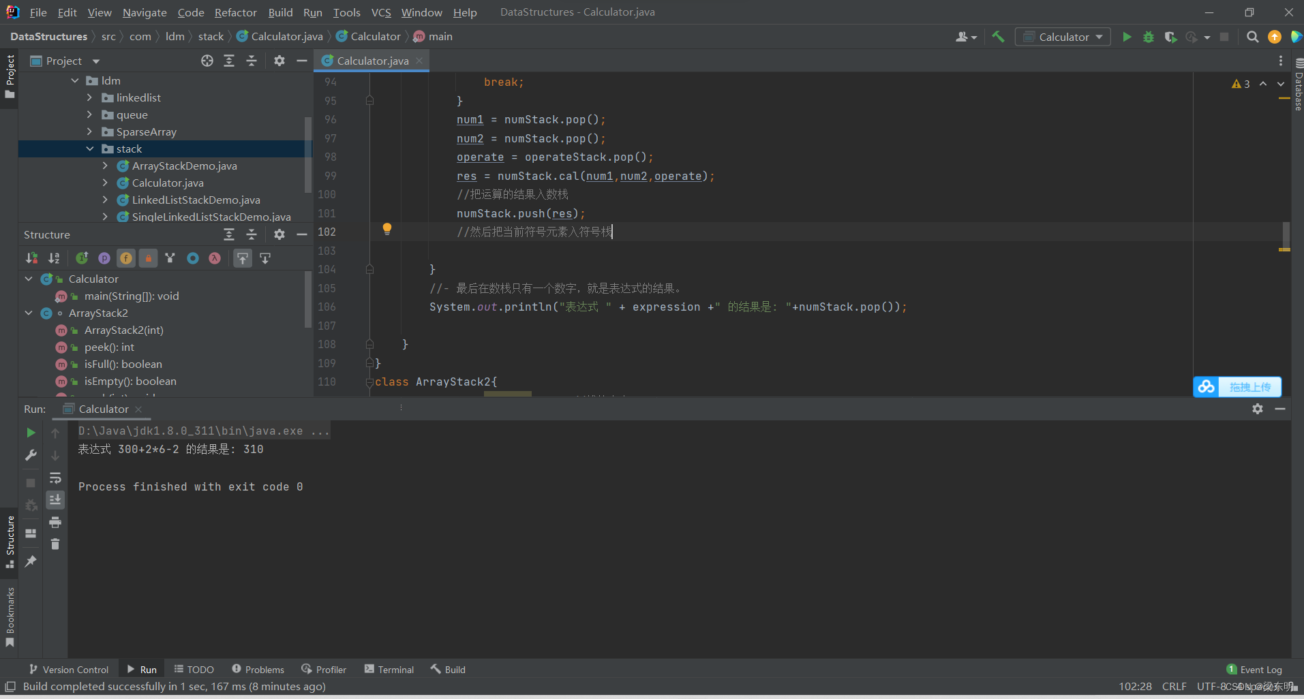The height and width of the screenshot is (699, 1304).
Task: Open the Refactor menu
Action: click(235, 12)
